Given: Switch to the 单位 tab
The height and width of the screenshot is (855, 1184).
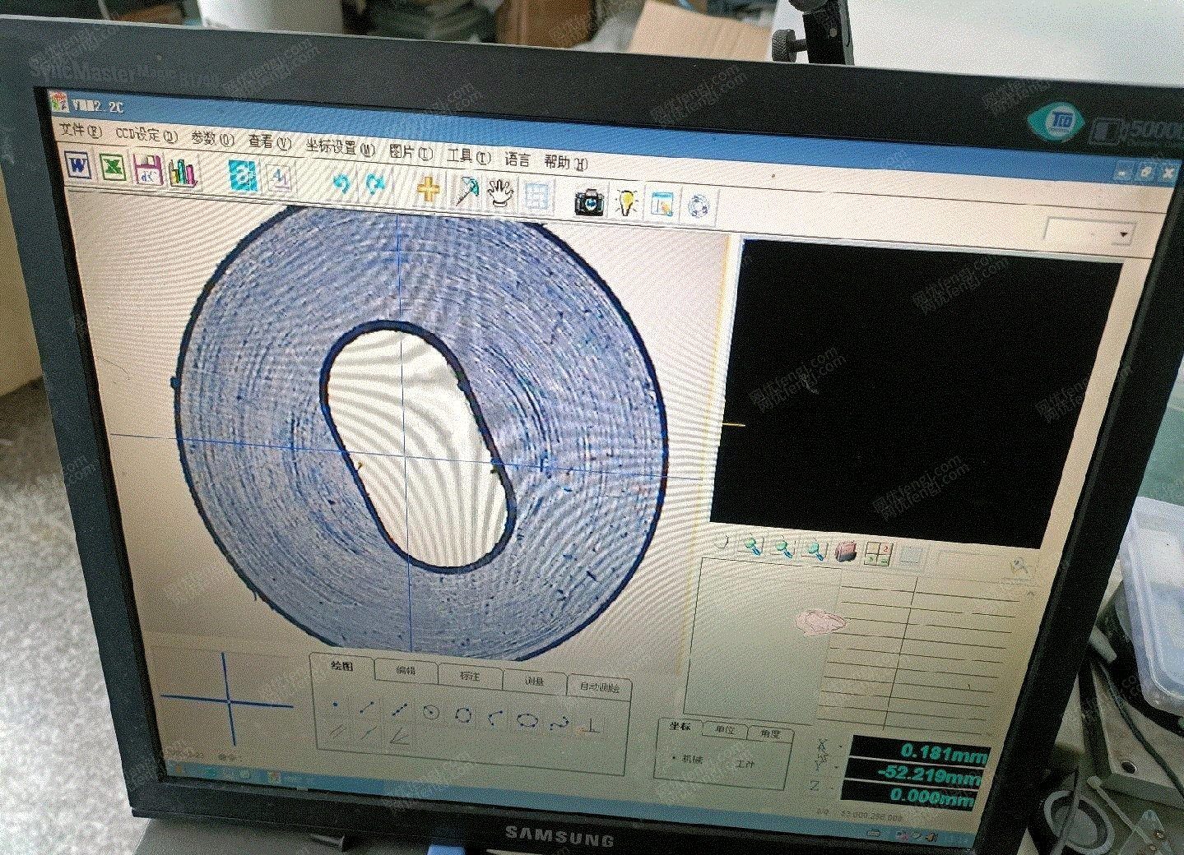Looking at the screenshot, I should [725, 730].
